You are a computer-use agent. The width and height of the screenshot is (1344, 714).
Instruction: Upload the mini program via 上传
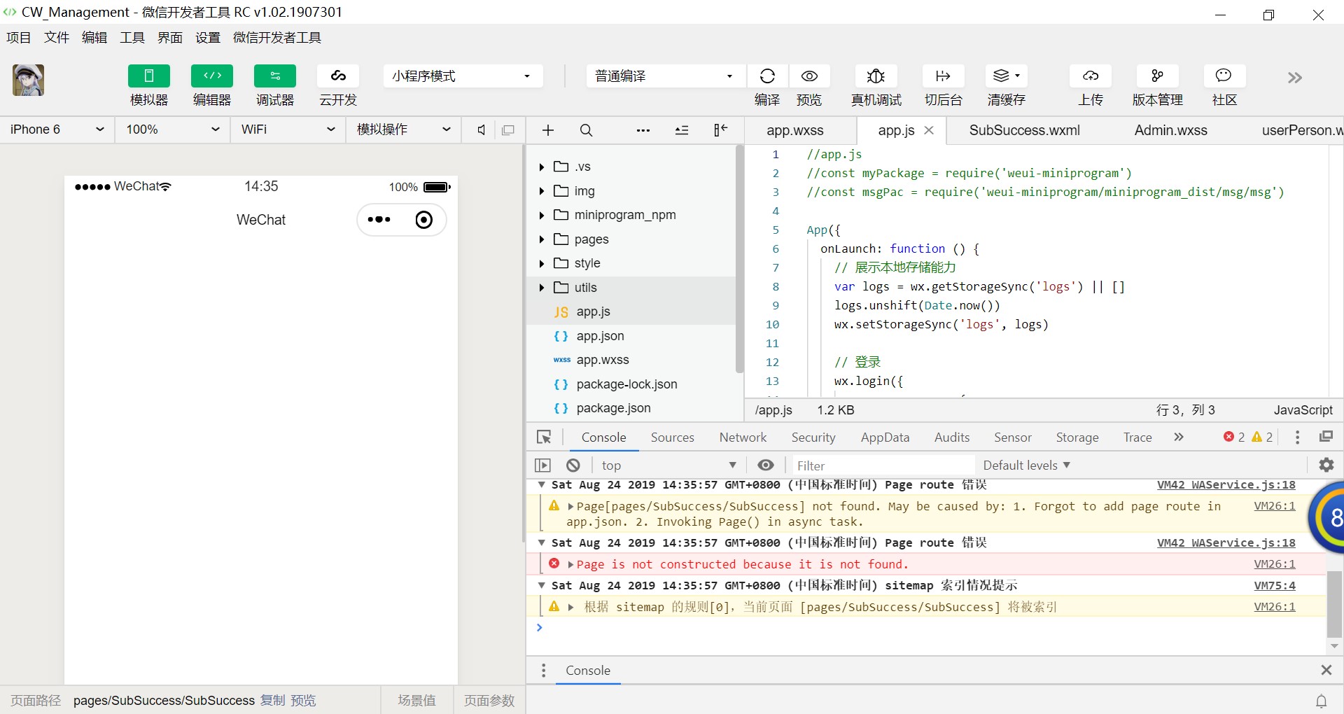click(x=1090, y=85)
